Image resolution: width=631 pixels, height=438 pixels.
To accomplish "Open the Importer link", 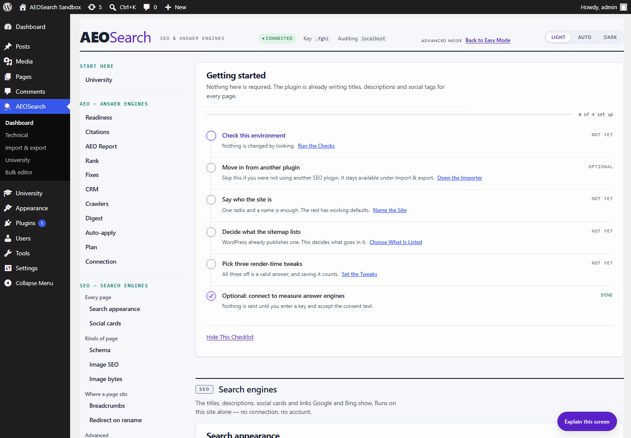I will pos(460,178).
